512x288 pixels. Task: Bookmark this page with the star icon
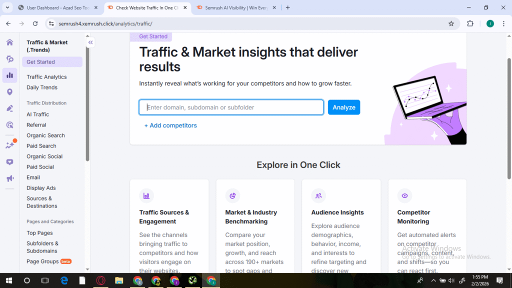[451, 23]
